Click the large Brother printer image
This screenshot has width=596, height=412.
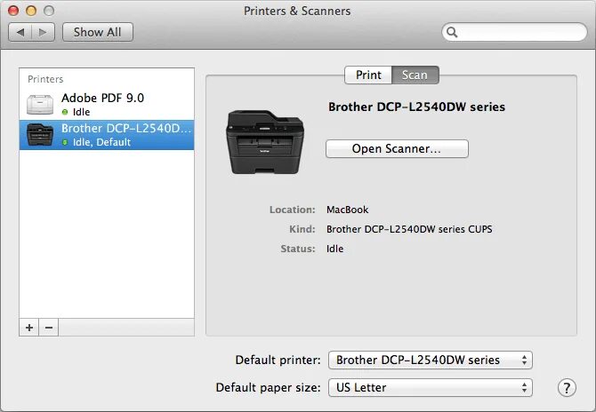(x=265, y=142)
